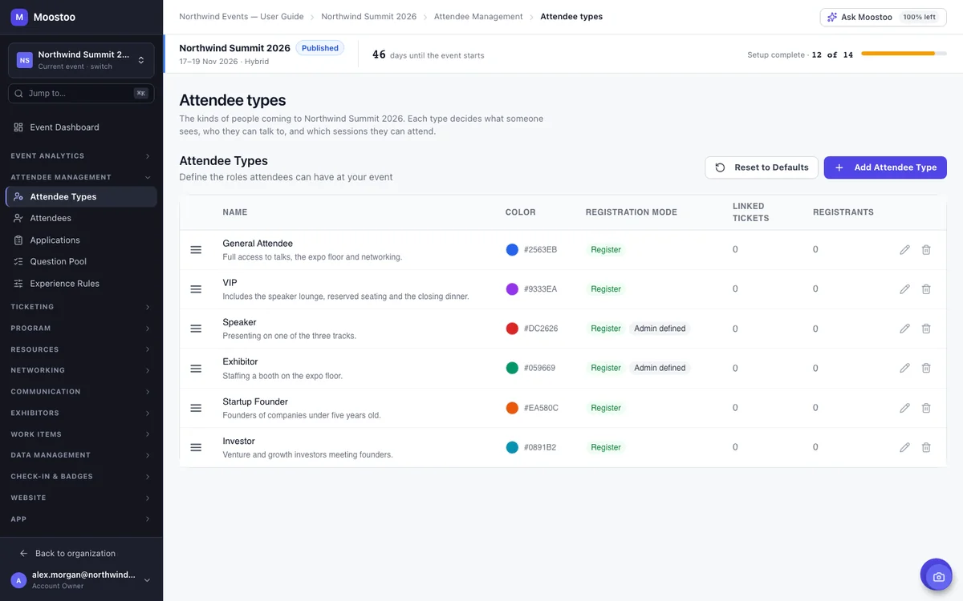Viewport: 963px width, 601px height.
Task: Select Attendee Types in sidebar
Action: pyautogui.click(x=81, y=196)
